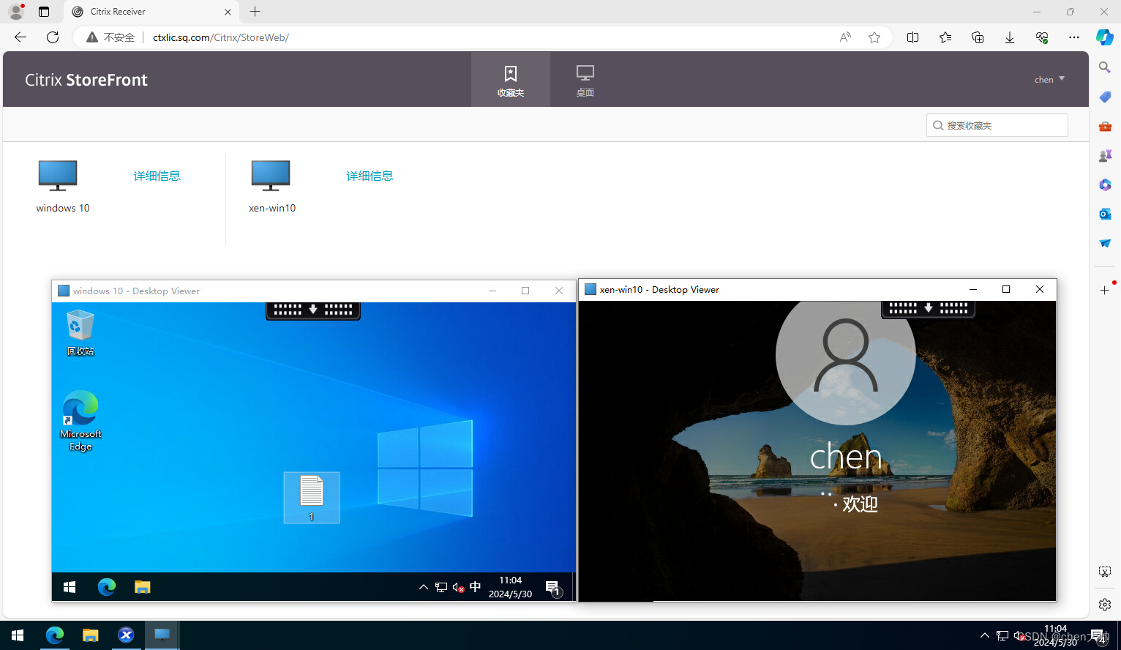Open Start menu inside windows 10 viewer
The width and height of the screenshot is (1121, 650).
click(x=70, y=587)
